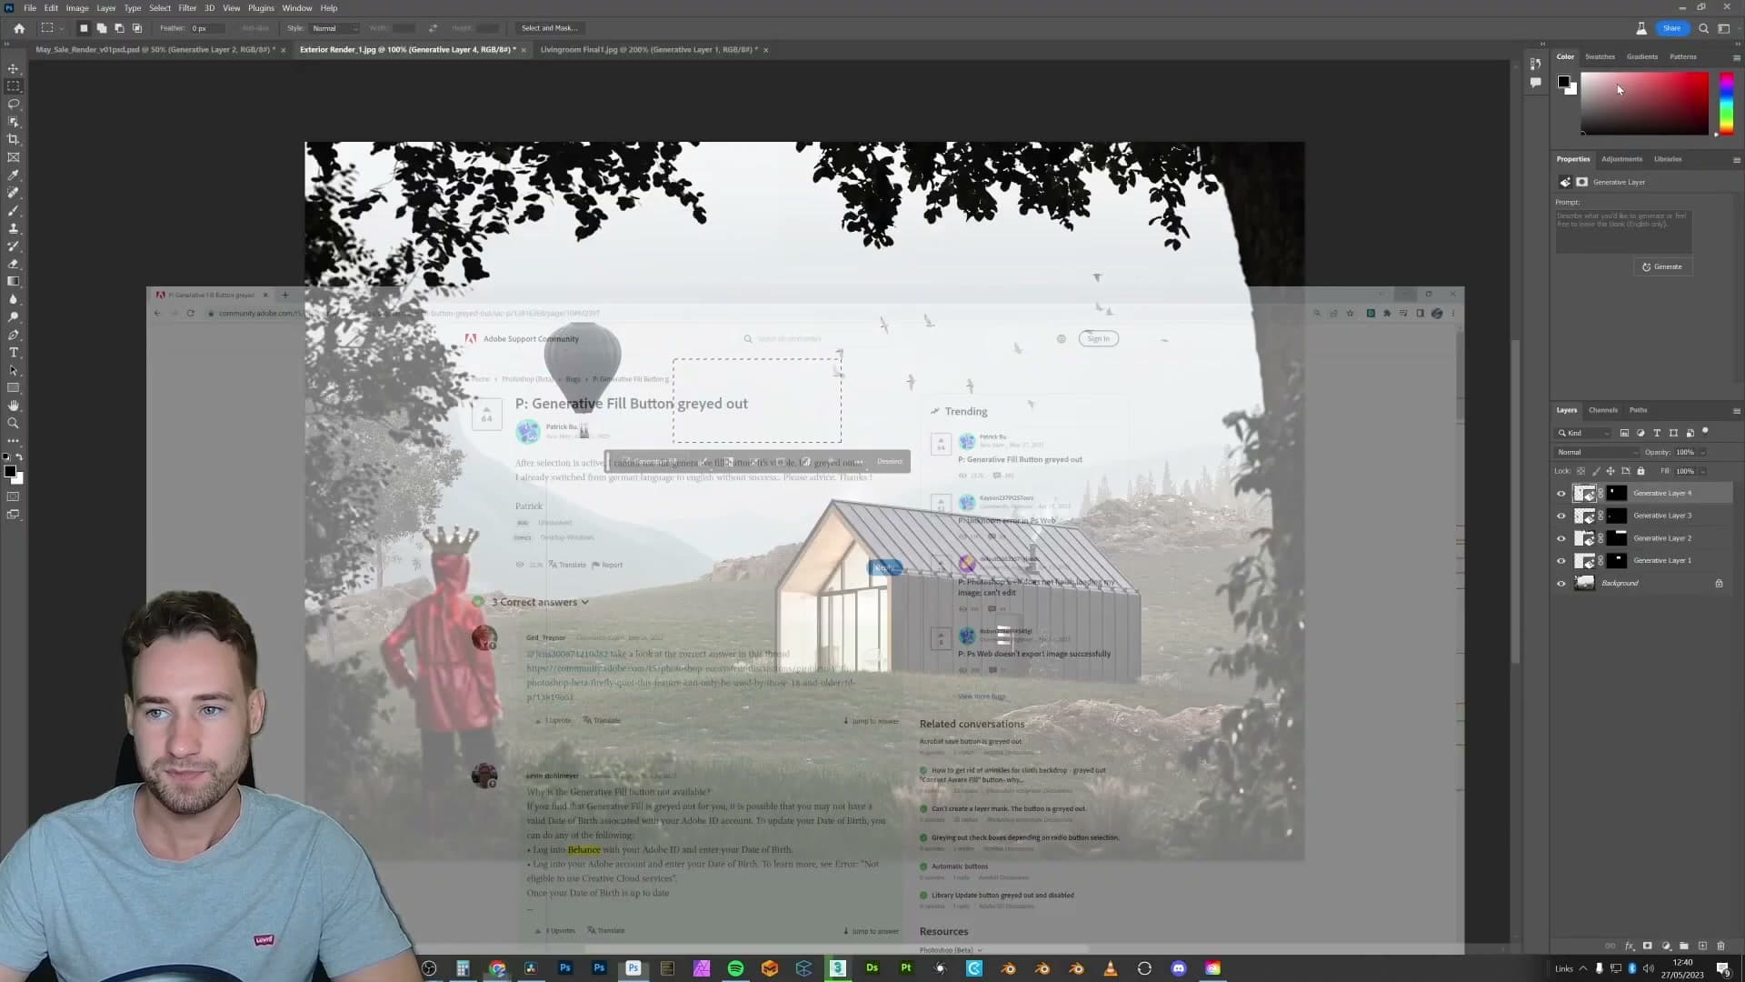
Task: Select the Pen tool
Action: (x=14, y=335)
